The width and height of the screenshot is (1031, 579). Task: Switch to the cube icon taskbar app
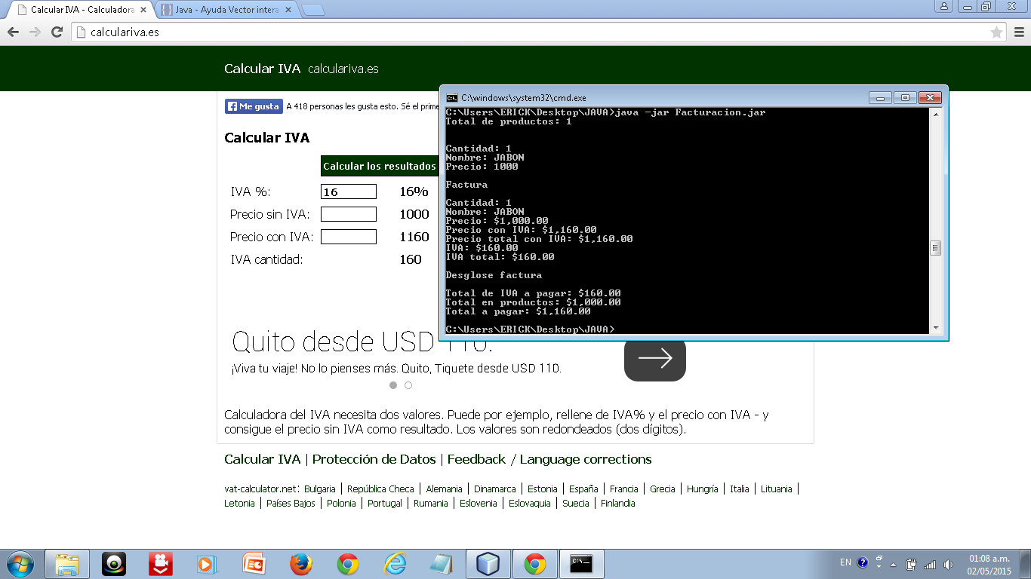(x=488, y=564)
